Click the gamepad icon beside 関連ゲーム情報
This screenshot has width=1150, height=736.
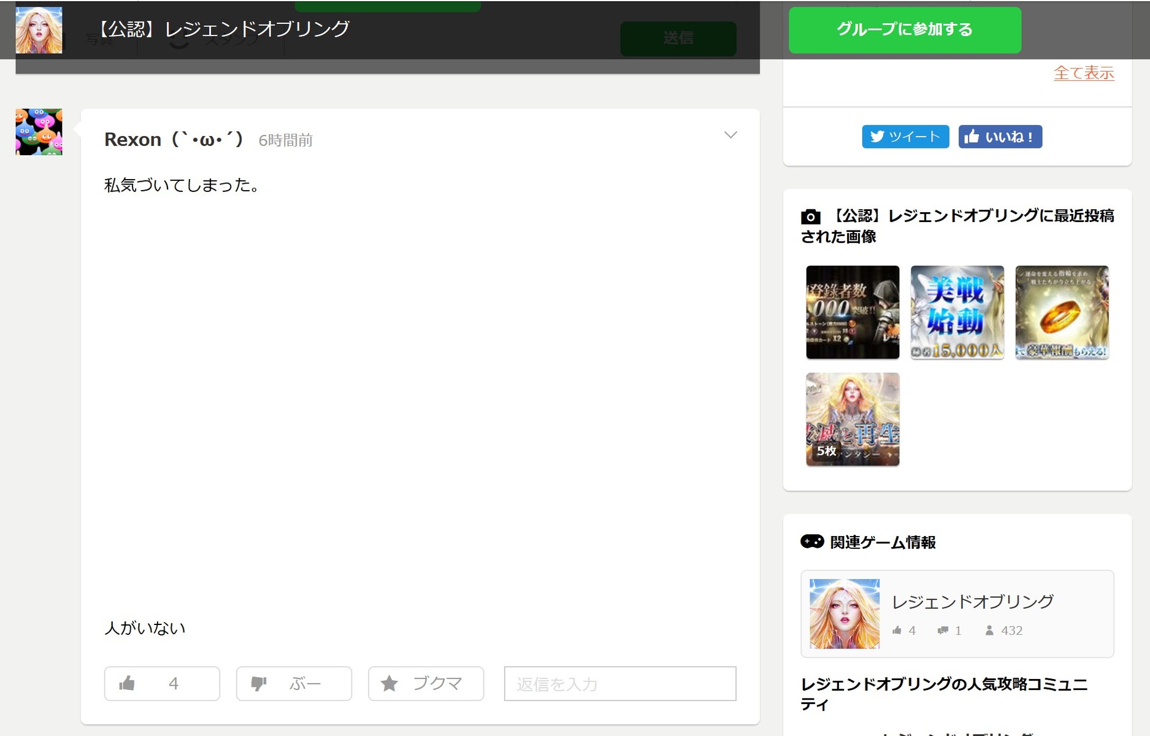point(812,542)
